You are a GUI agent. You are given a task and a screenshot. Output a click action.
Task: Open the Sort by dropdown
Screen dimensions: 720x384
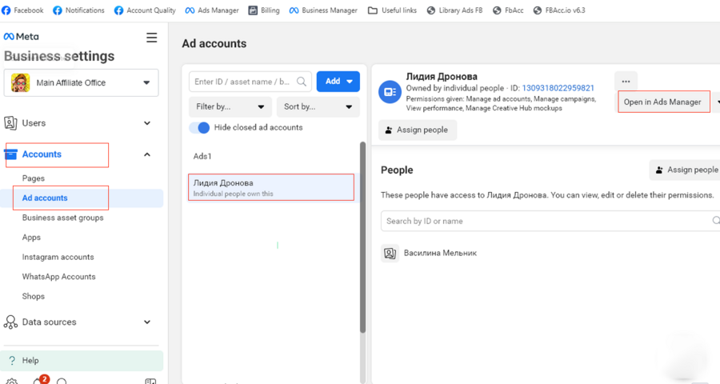318,106
